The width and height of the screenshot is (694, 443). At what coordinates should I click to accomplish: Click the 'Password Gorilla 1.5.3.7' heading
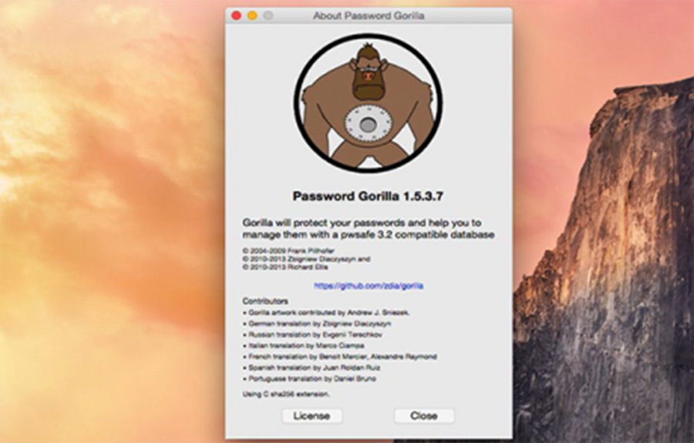tap(368, 196)
